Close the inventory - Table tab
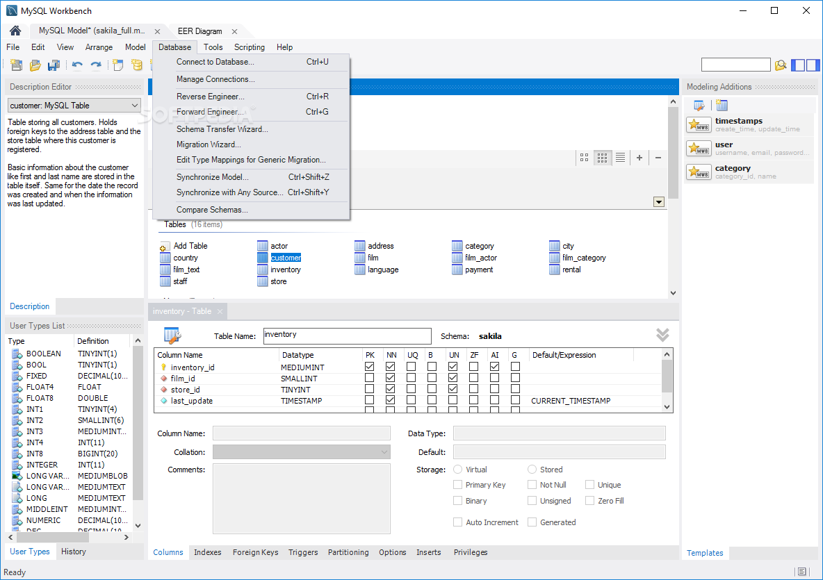 (220, 311)
